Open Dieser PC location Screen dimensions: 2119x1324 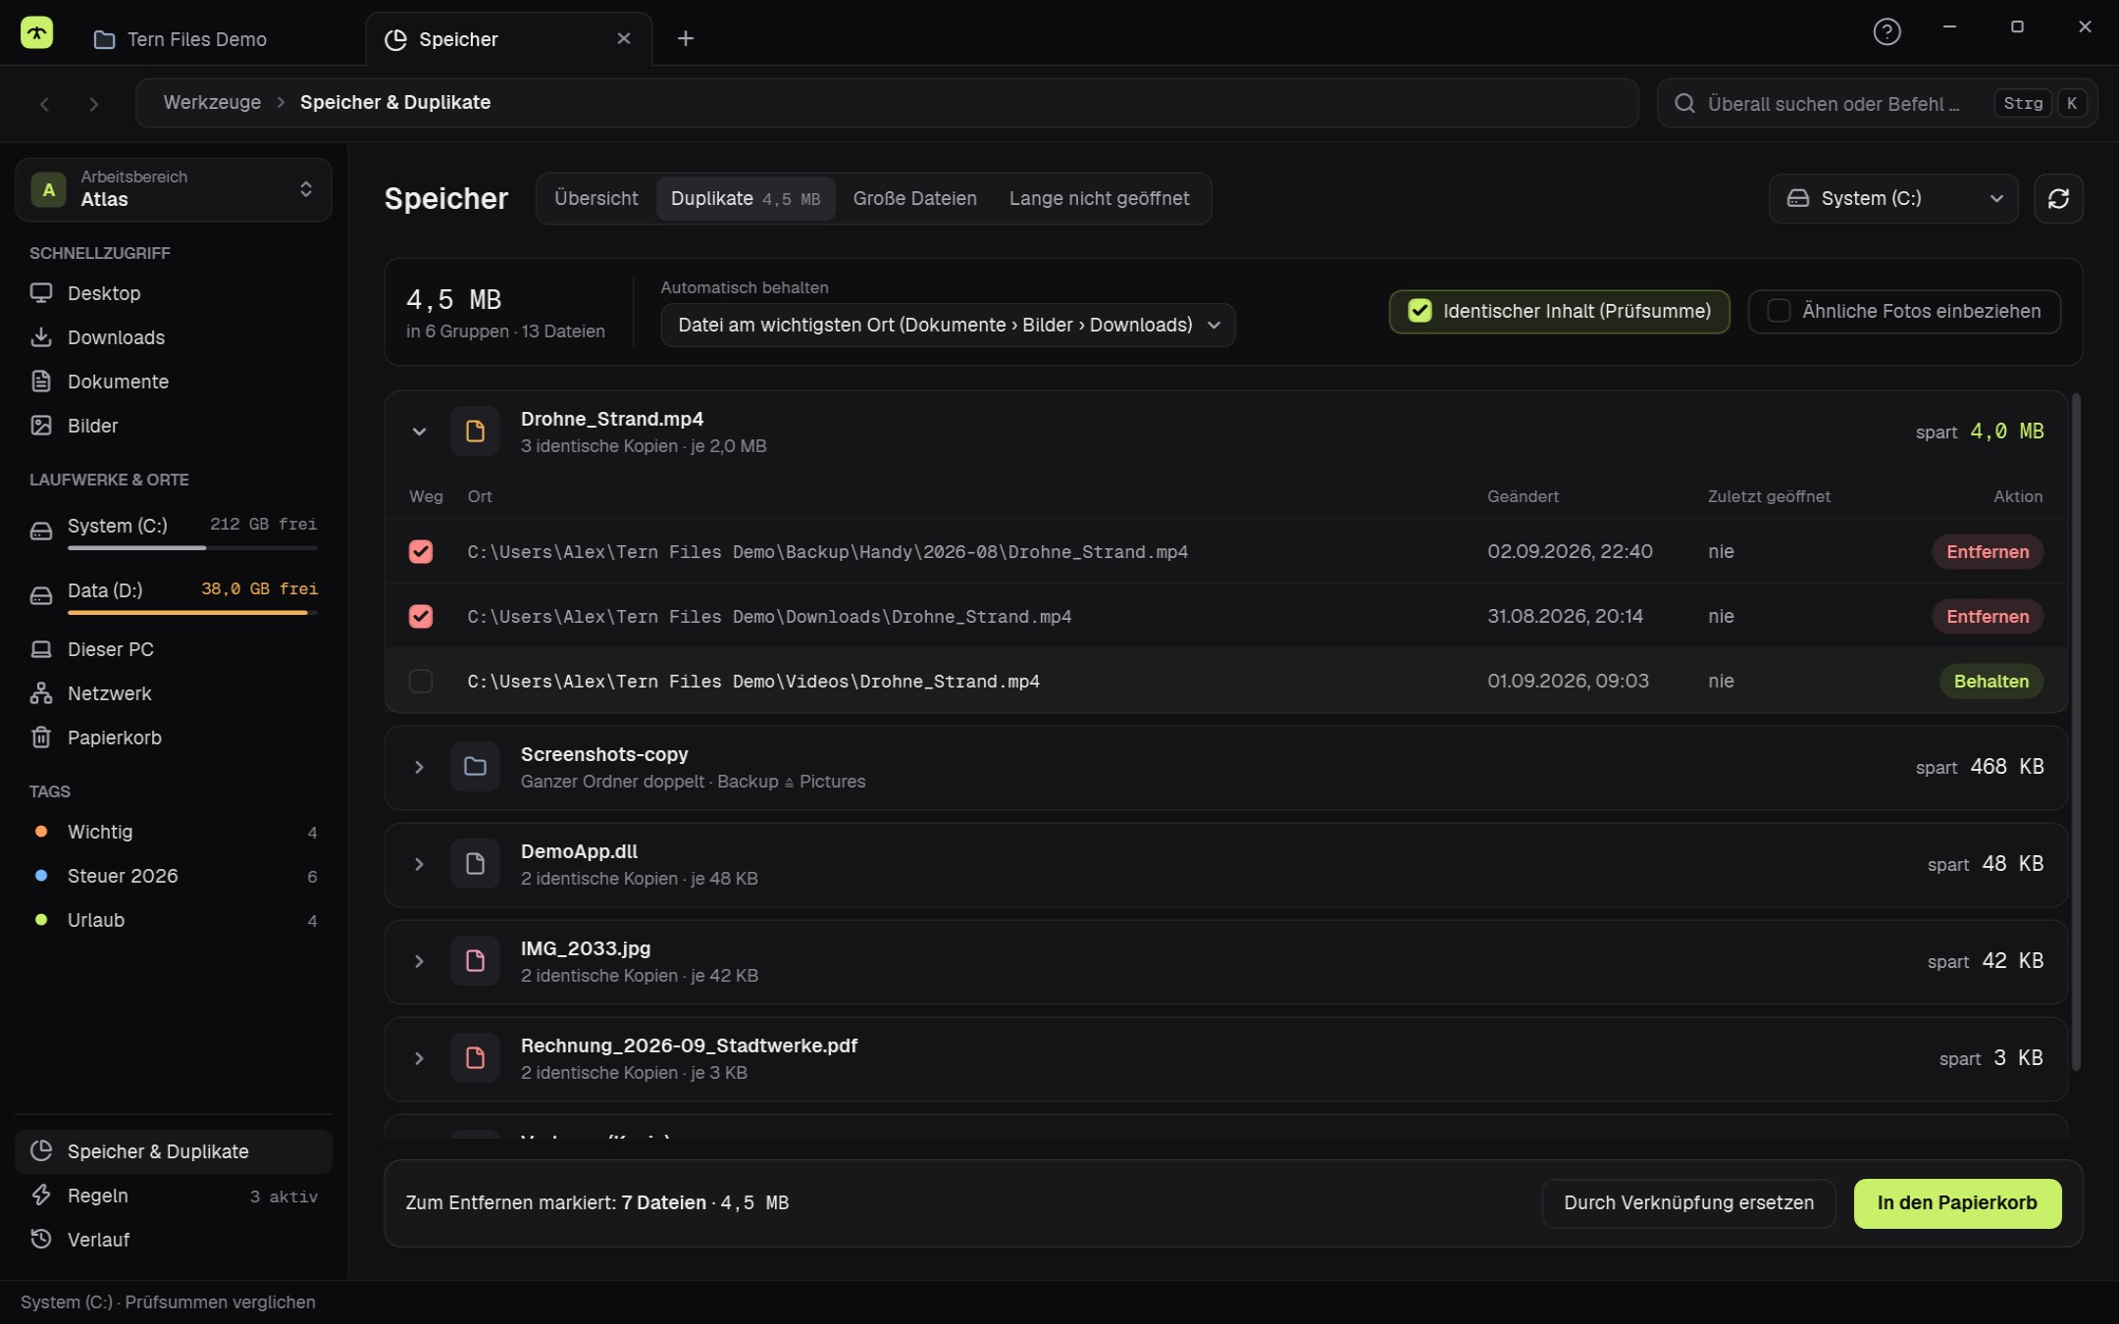click(x=173, y=649)
